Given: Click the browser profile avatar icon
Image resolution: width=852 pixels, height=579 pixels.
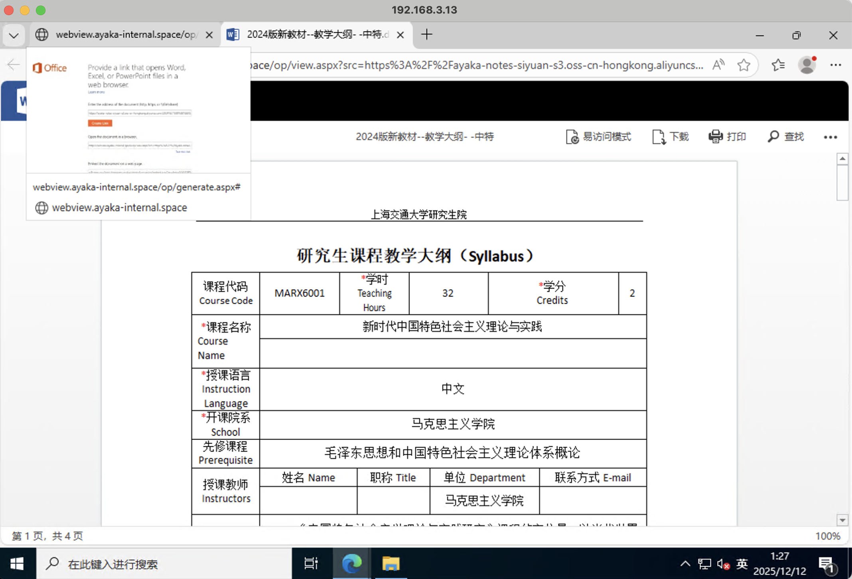Looking at the screenshot, I should [x=807, y=65].
